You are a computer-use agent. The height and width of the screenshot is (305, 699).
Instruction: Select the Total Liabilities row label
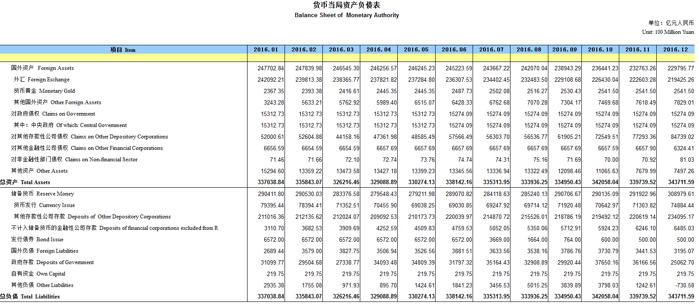[30, 297]
